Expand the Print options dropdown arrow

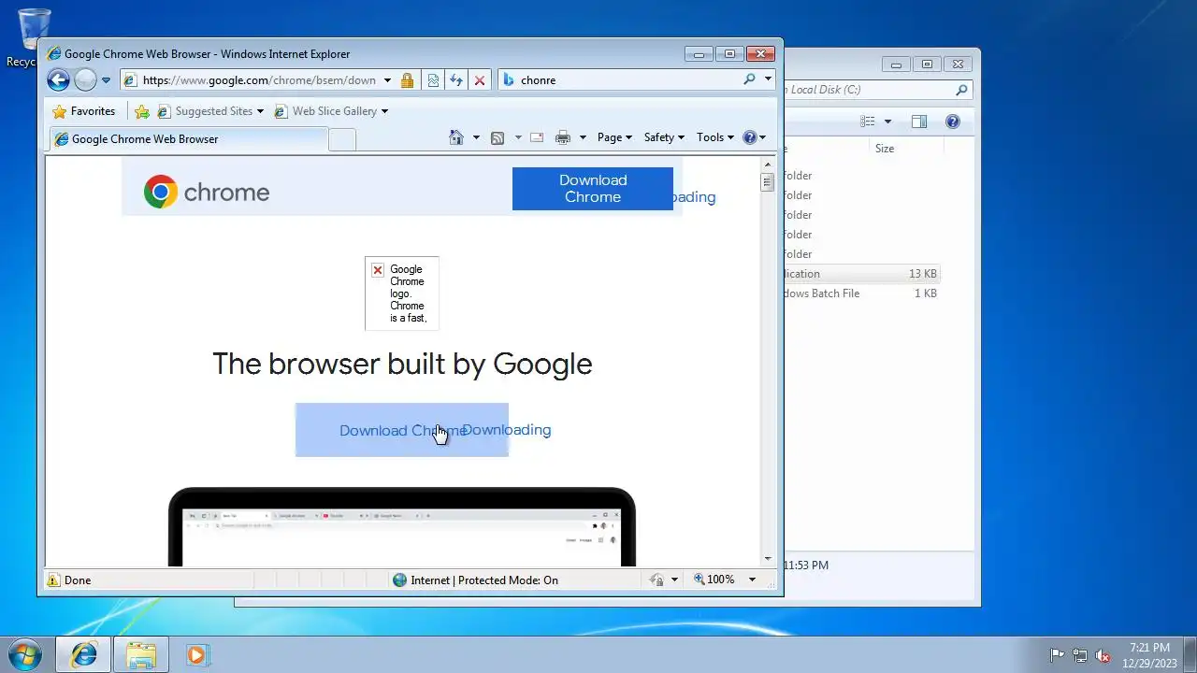[583, 137]
